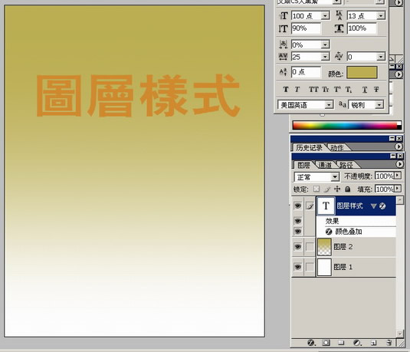Click the baseline shift icon
This screenshot has height=352, width=410.
pos(284,72)
